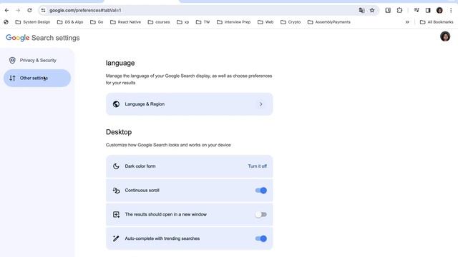The image size is (458, 257).
Task: Turn off Auto-complete with trending searches toggle
Action: click(x=260, y=238)
